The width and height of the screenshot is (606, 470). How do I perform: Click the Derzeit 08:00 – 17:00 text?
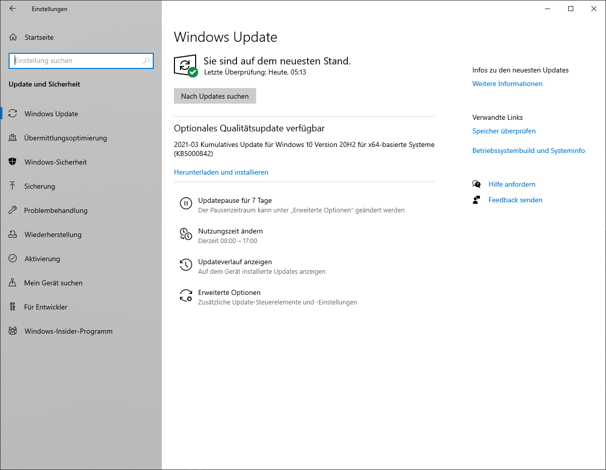pos(227,241)
